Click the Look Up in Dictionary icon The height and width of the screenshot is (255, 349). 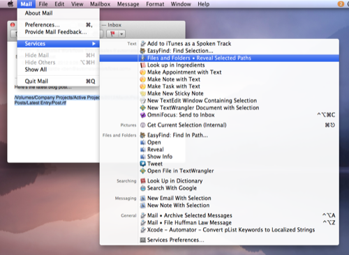tap(143, 181)
